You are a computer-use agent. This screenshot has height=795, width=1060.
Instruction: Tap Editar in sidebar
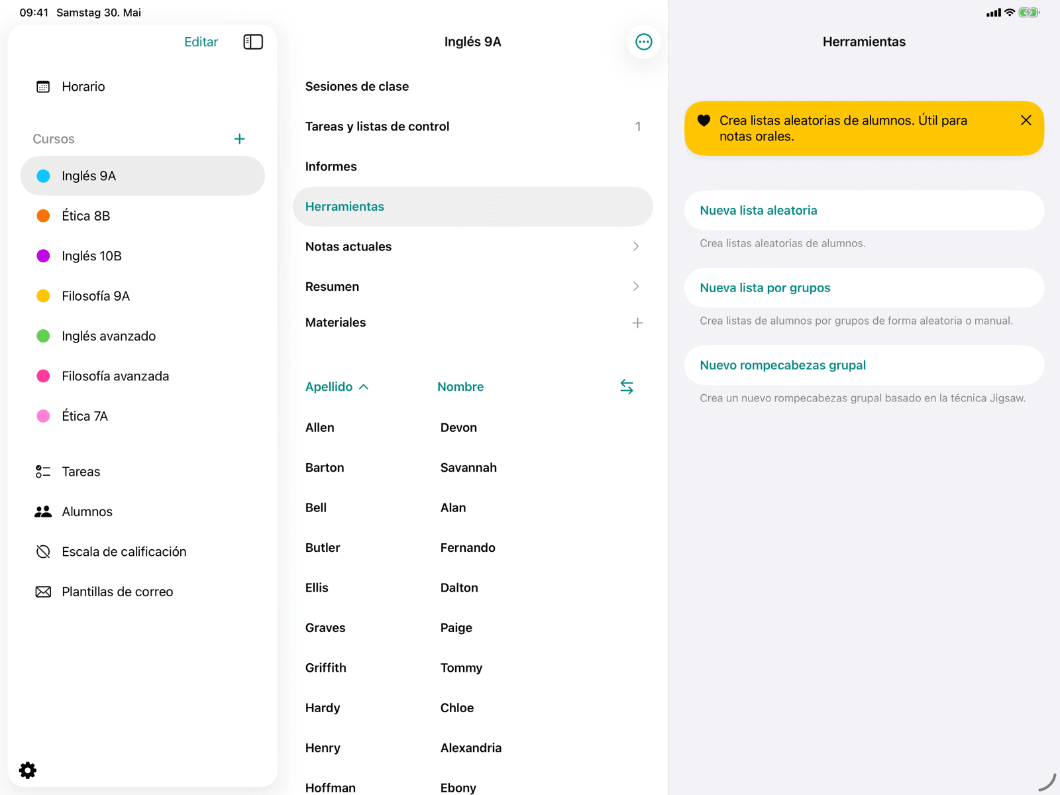click(201, 42)
